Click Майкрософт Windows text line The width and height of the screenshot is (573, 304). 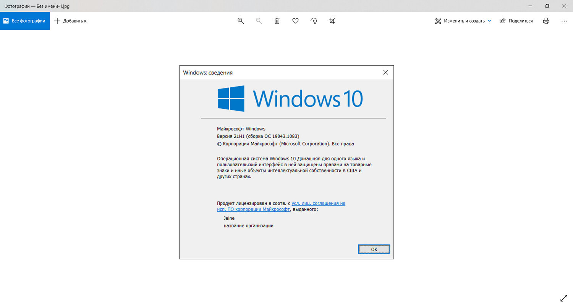[241, 129]
